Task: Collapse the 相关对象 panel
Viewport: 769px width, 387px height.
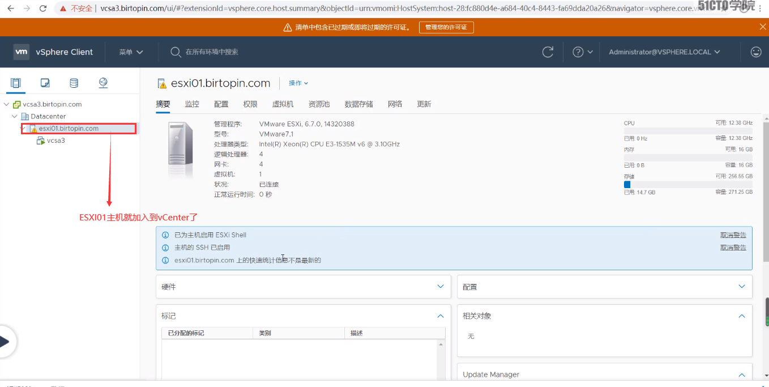Action: click(742, 316)
